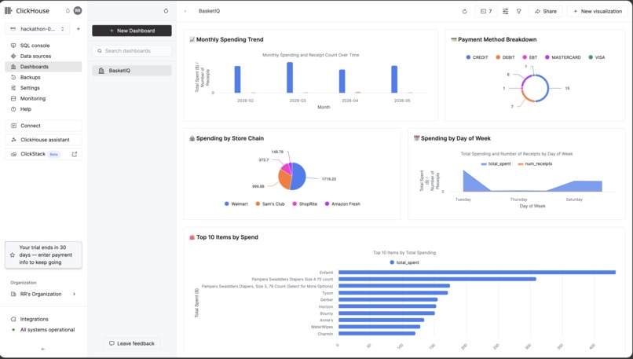Screen dimensions: 633x359
Task: Toggle CREDIT legend in Payment Method
Action: point(477,57)
